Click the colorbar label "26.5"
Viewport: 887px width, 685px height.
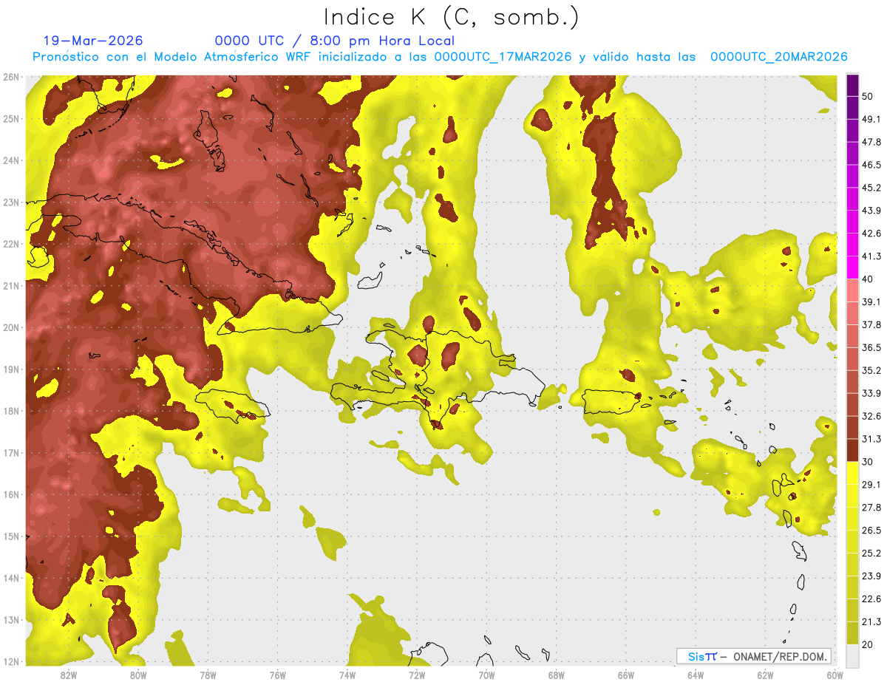pos(871,531)
